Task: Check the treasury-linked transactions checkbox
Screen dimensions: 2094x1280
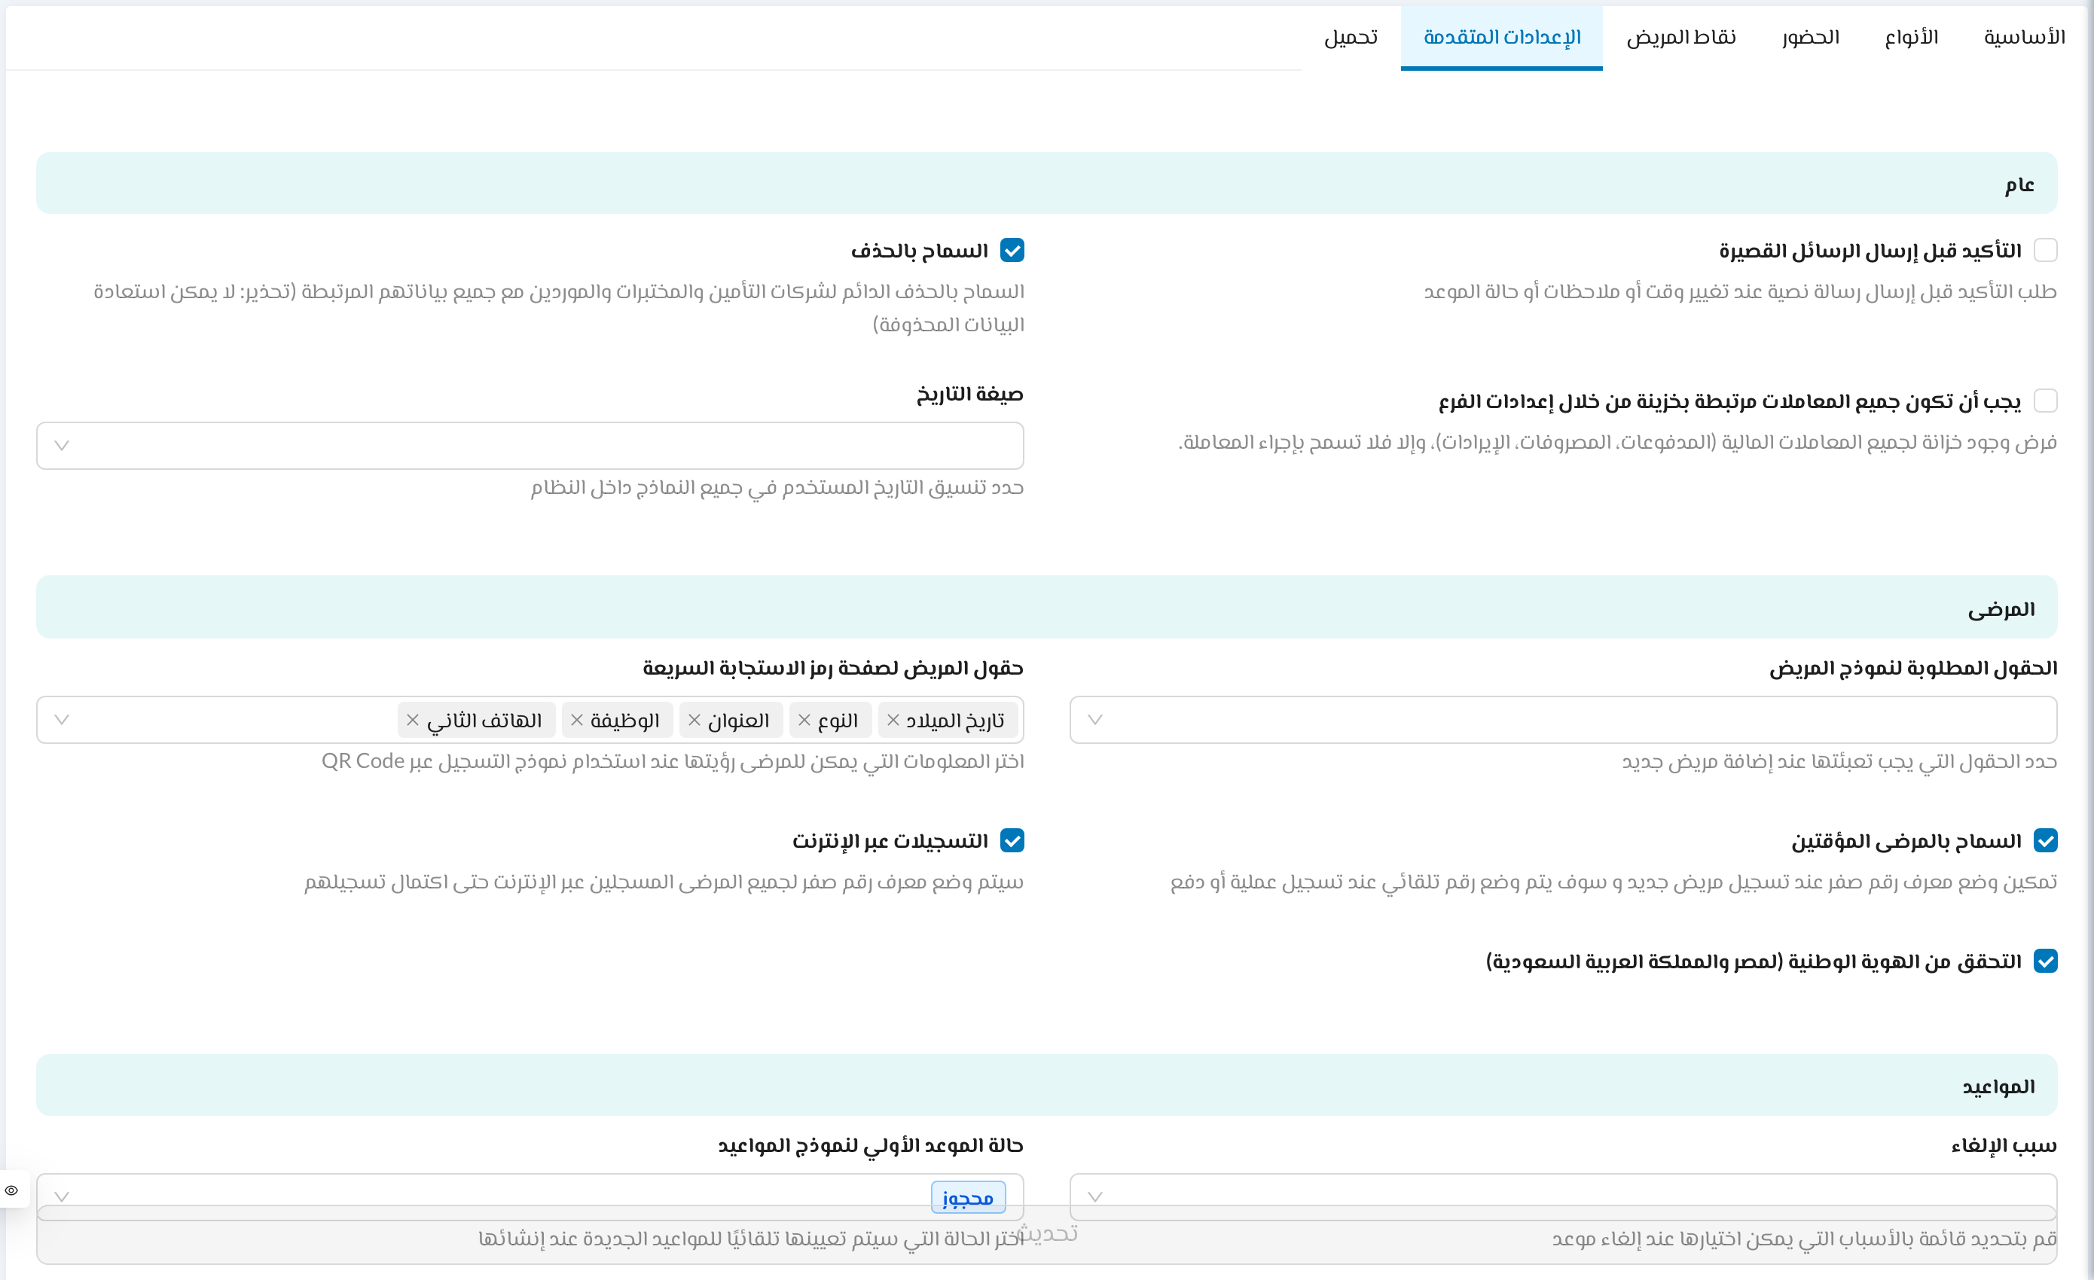Action: [x=2046, y=401]
